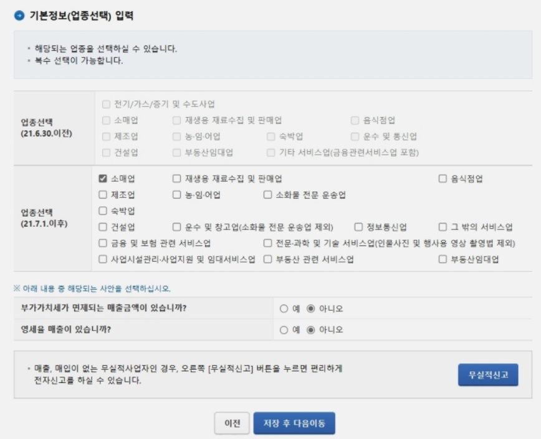Check 부동산임대업 in the 21.7.1.이후 section
The image size is (541, 439).
tap(443, 259)
